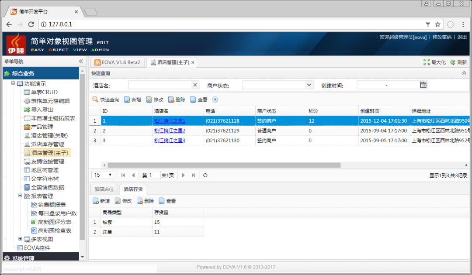Screen dimensions: 472x275
Task: Go to the next page arrow
Action: (x=183, y=175)
